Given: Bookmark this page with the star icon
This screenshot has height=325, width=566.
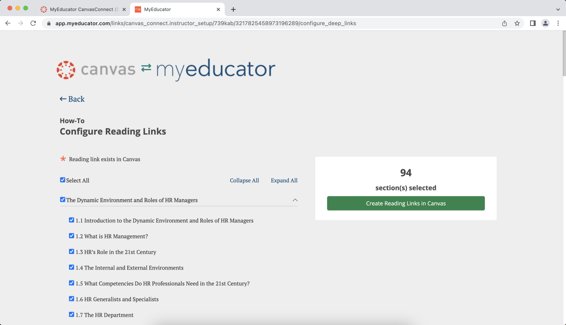Looking at the screenshot, I should [517, 23].
